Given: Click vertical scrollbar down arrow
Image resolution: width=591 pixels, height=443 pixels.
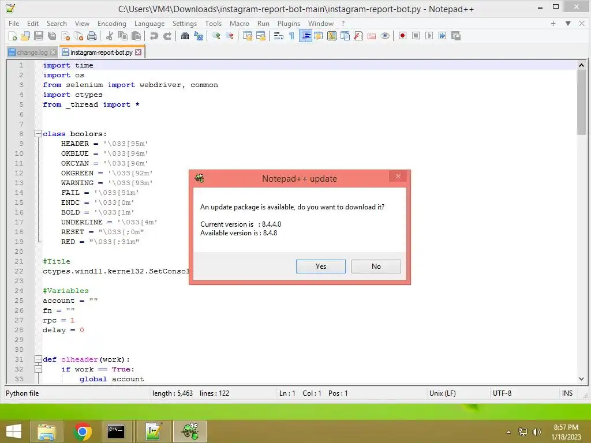Looking at the screenshot, I should [x=581, y=379].
